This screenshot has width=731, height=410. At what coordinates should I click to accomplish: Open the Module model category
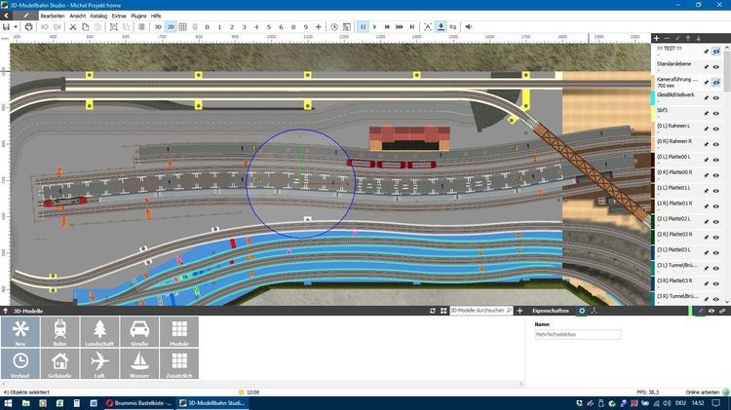tap(179, 332)
